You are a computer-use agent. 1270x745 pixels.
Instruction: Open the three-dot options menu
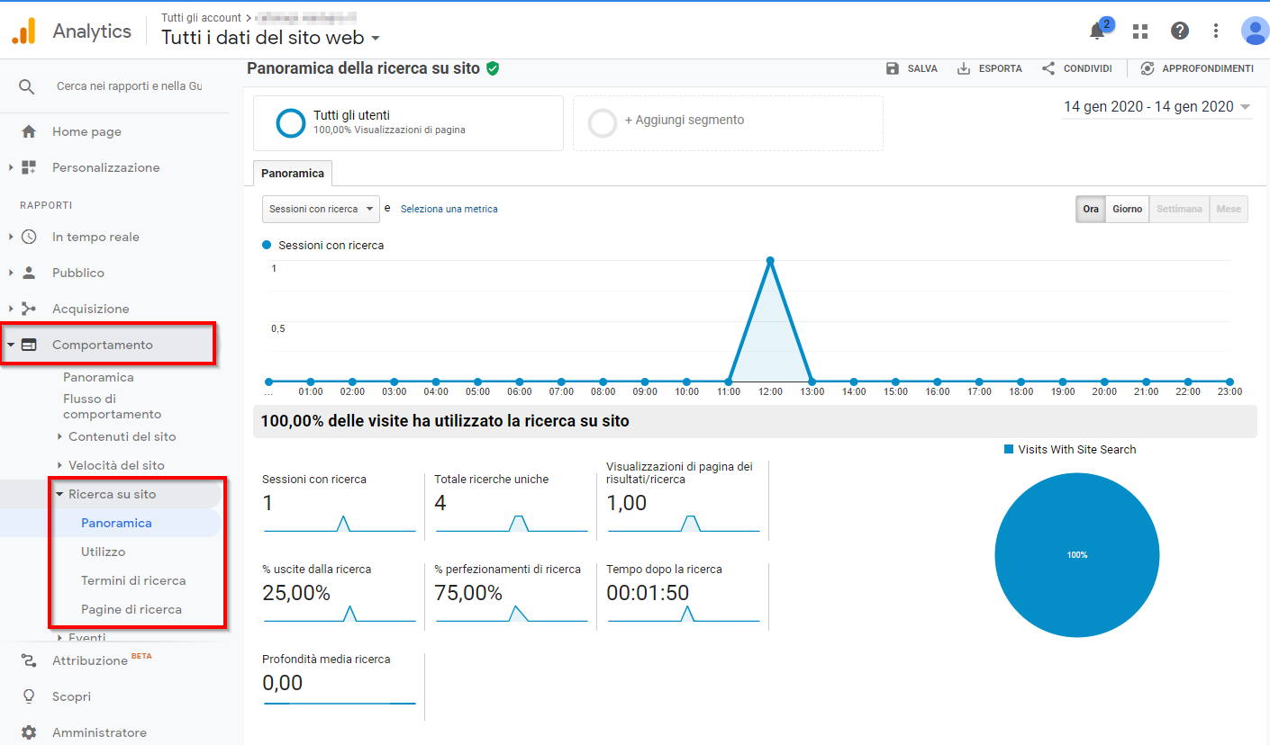coord(1216,31)
